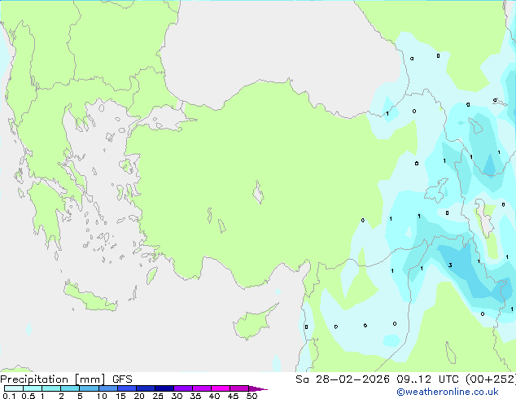Click the 2–5 mm legend color swatch

(x=70, y=388)
